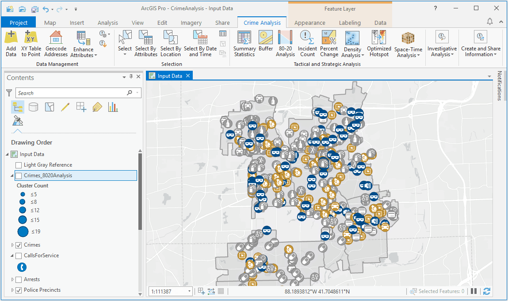
Task: Open the Analysis menu tab
Action: coord(107,22)
